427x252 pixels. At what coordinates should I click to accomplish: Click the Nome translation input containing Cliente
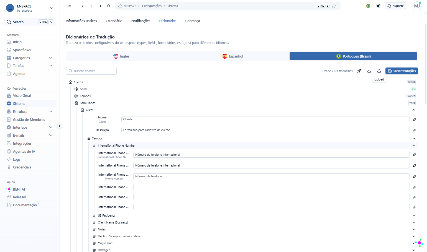265,119
